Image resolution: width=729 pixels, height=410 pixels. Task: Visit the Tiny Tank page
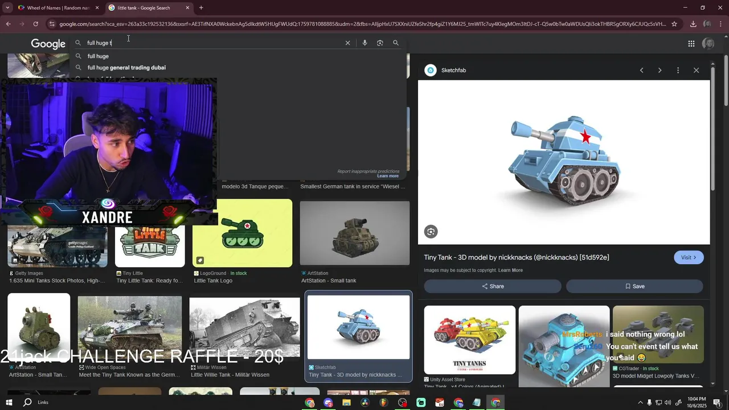pos(689,257)
